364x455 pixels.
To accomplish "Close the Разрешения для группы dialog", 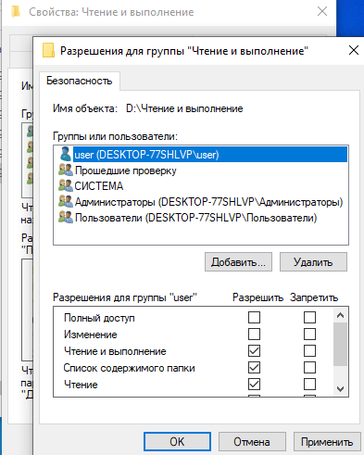I will 354,50.
